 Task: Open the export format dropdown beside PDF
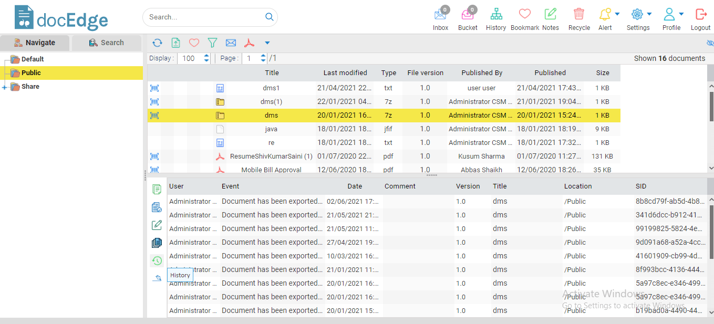[x=267, y=43]
